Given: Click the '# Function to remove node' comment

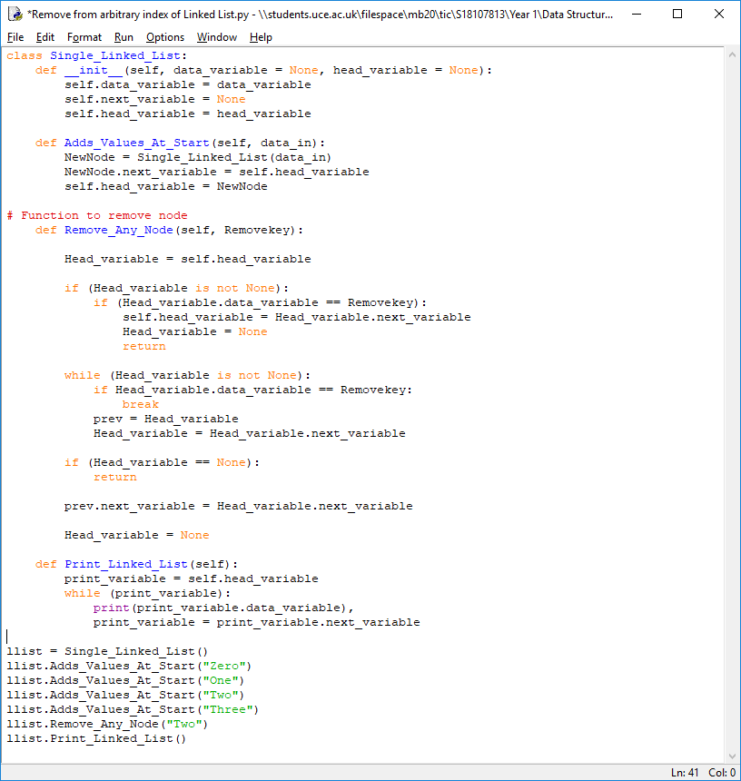Looking at the screenshot, I should (97, 215).
